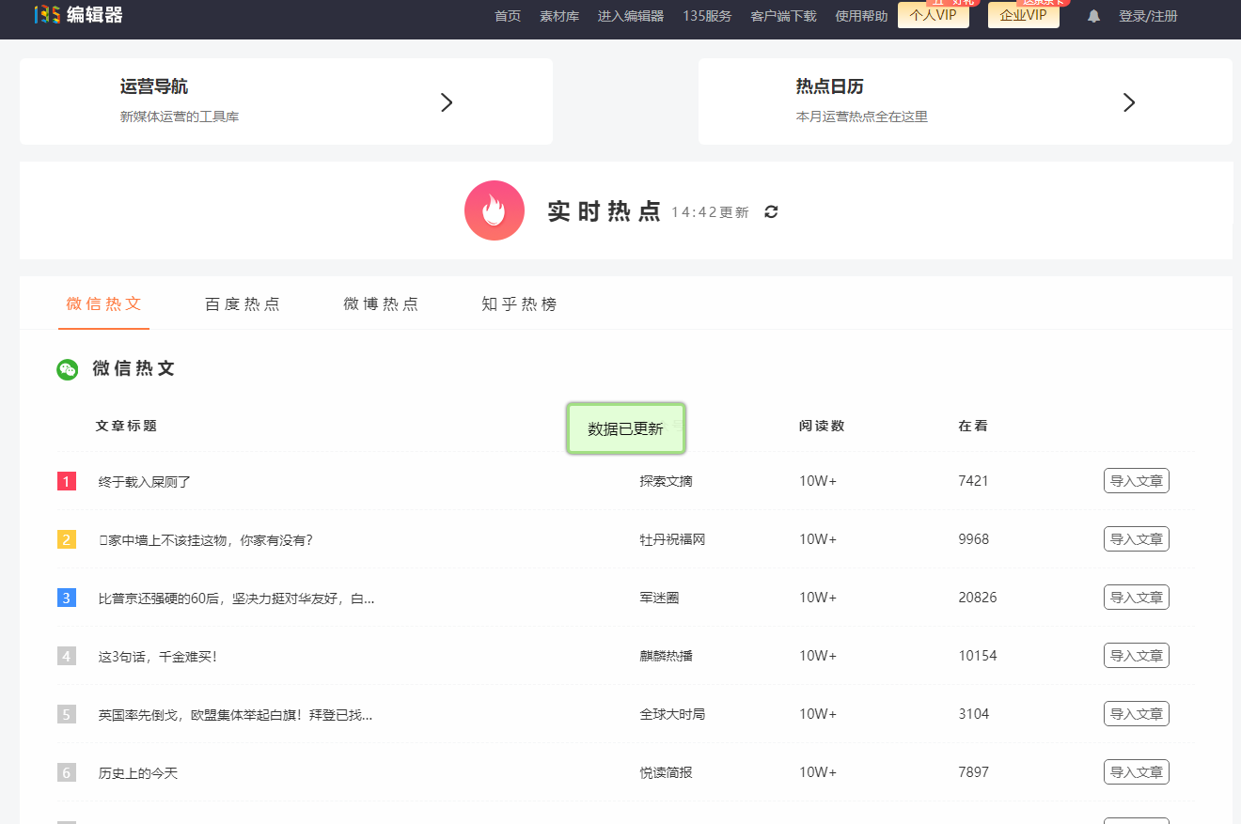Click the 135编辑器 logo
Viewport: 1241px width, 824px height.
coord(78,14)
